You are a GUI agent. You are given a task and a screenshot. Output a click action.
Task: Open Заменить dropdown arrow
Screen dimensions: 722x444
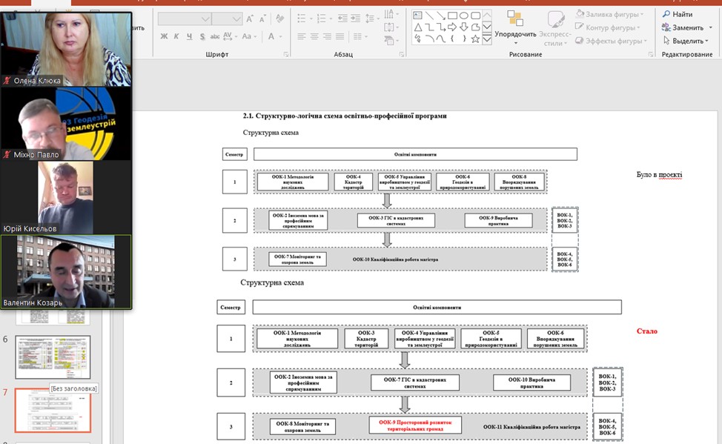tap(710, 27)
